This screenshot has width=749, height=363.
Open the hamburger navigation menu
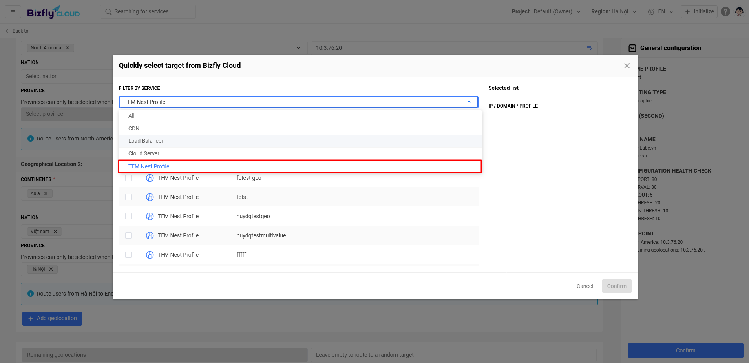coord(13,12)
